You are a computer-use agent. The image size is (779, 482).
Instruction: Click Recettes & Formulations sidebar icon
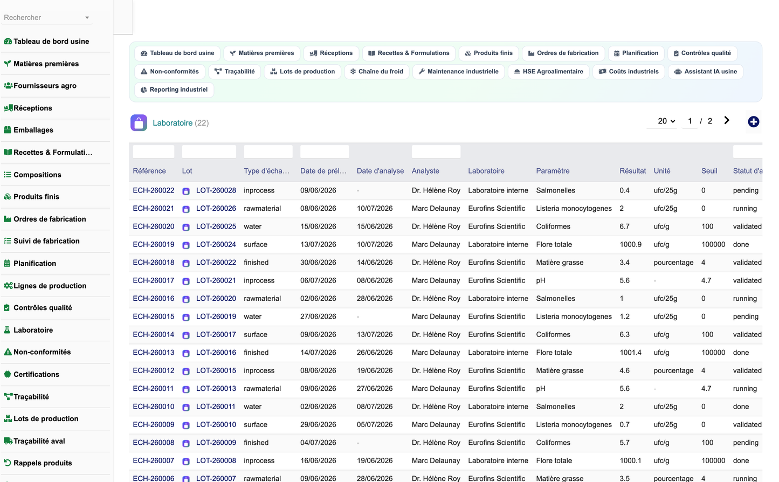(x=8, y=152)
